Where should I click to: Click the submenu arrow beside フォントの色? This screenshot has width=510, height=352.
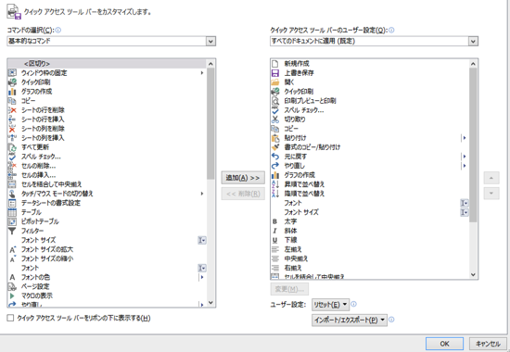coord(202,277)
